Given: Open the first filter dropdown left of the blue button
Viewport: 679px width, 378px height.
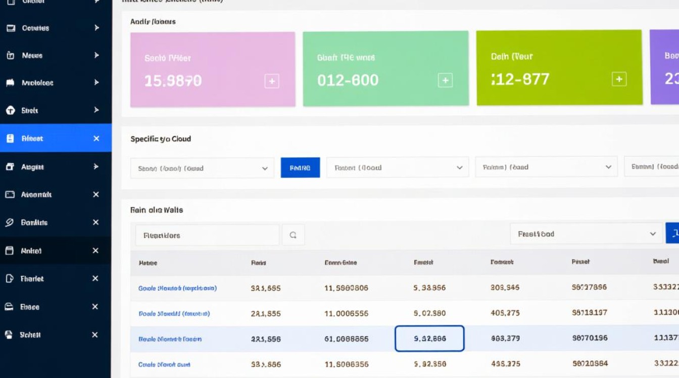Looking at the screenshot, I should pos(202,168).
